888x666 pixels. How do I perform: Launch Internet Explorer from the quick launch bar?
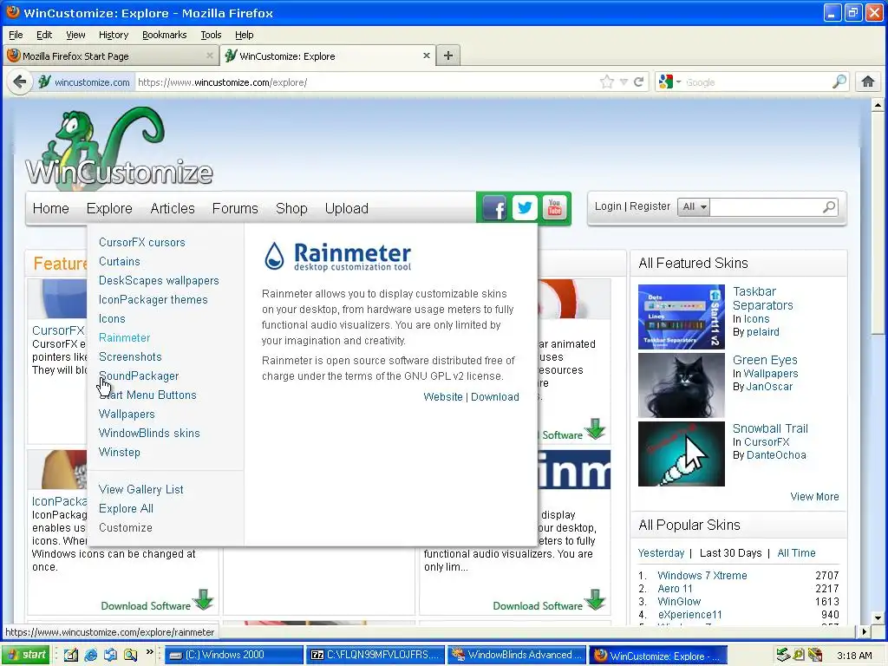click(x=90, y=656)
